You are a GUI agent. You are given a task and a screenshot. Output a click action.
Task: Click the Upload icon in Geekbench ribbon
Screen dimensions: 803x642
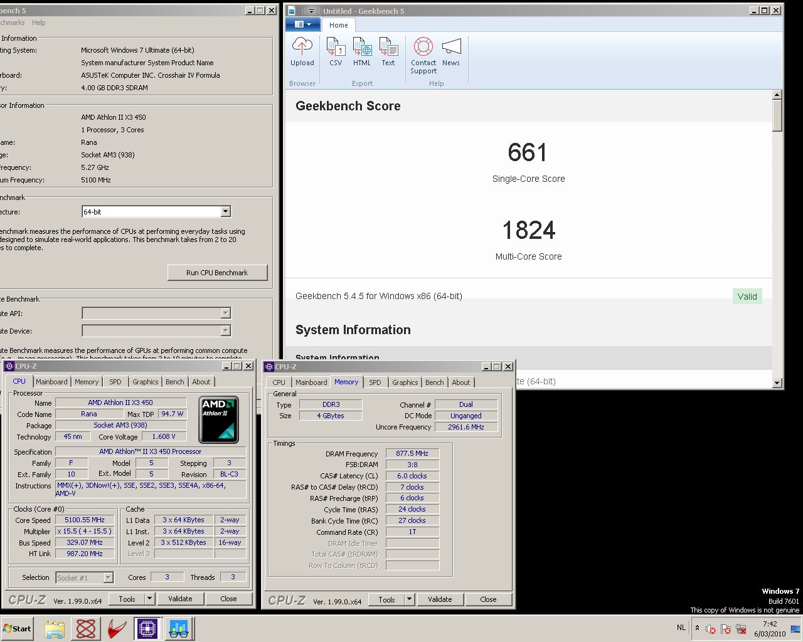coord(302,51)
